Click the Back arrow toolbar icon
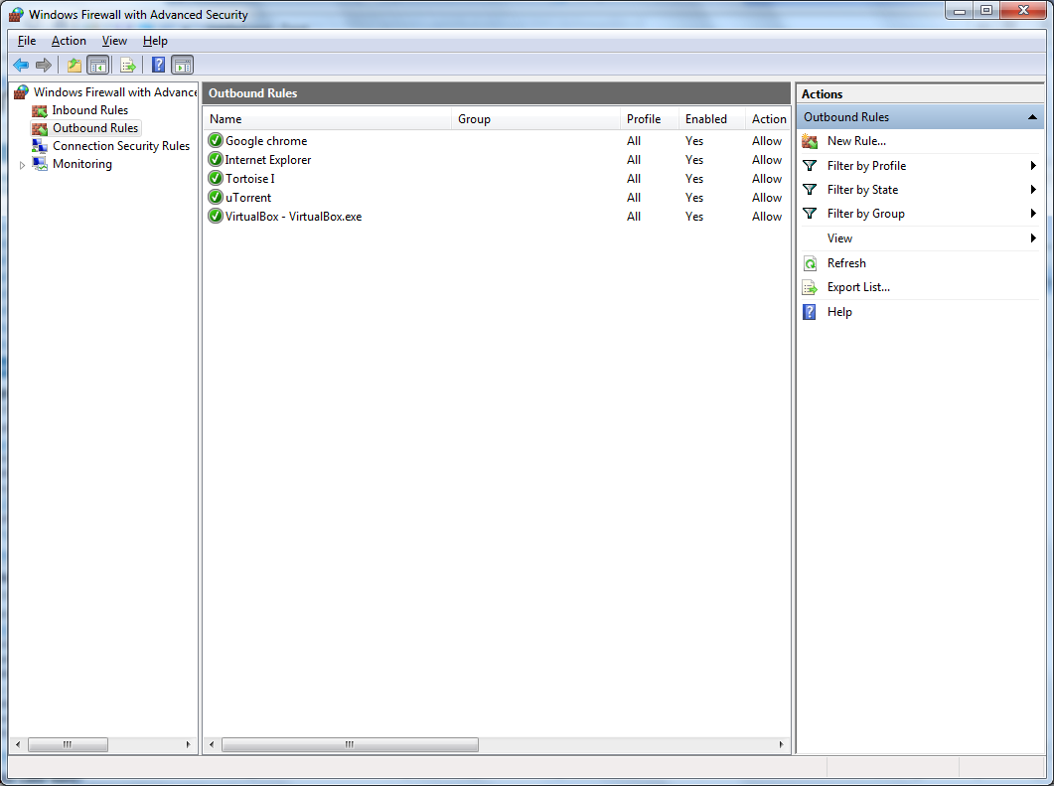 [21, 66]
